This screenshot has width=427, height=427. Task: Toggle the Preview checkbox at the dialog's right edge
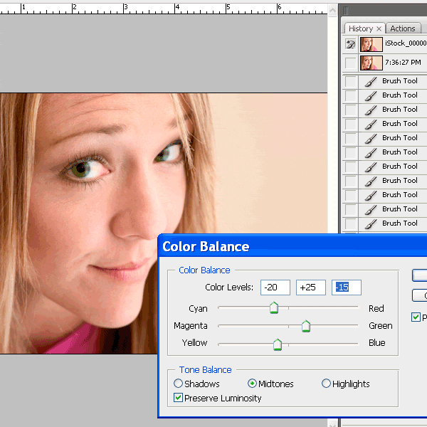(x=416, y=317)
